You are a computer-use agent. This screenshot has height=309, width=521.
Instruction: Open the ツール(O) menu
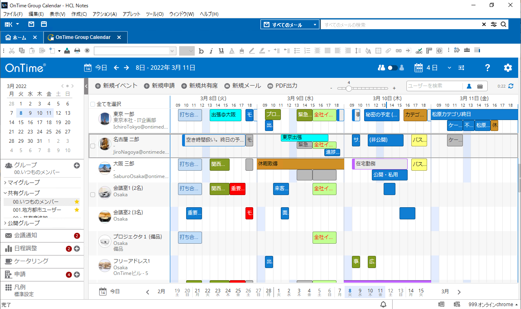coord(154,14)
